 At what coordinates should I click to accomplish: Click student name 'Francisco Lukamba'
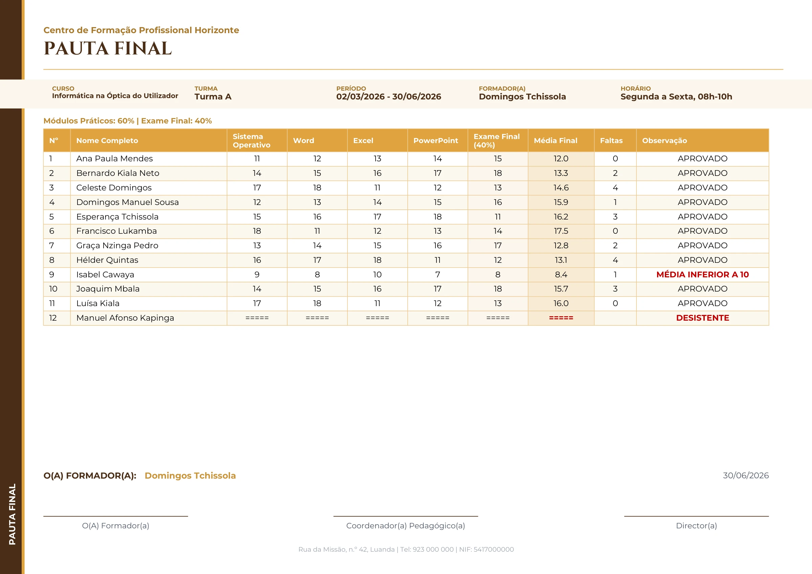[116, 231]
